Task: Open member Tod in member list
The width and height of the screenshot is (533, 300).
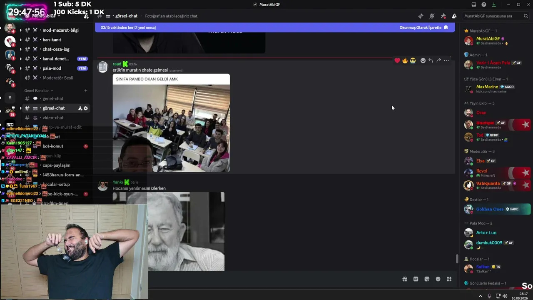Action: [x=497, y=137]
